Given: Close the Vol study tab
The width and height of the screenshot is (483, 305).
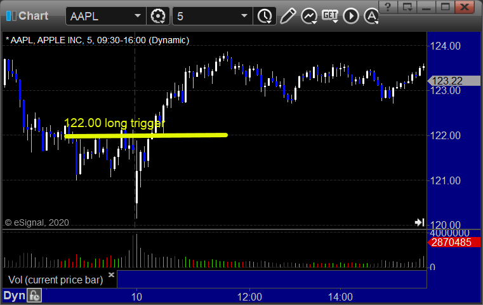Looking at the screenshot, I should tap(111, 274).
